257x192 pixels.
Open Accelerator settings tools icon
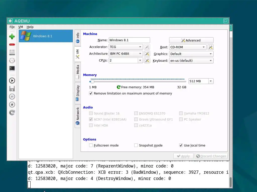click(x=147, y=47)
